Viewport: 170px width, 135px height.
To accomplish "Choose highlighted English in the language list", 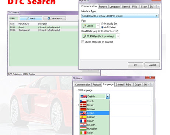I will 94,113.
